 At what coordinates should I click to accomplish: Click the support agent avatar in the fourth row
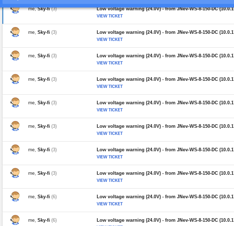click(x=15, y=79)
